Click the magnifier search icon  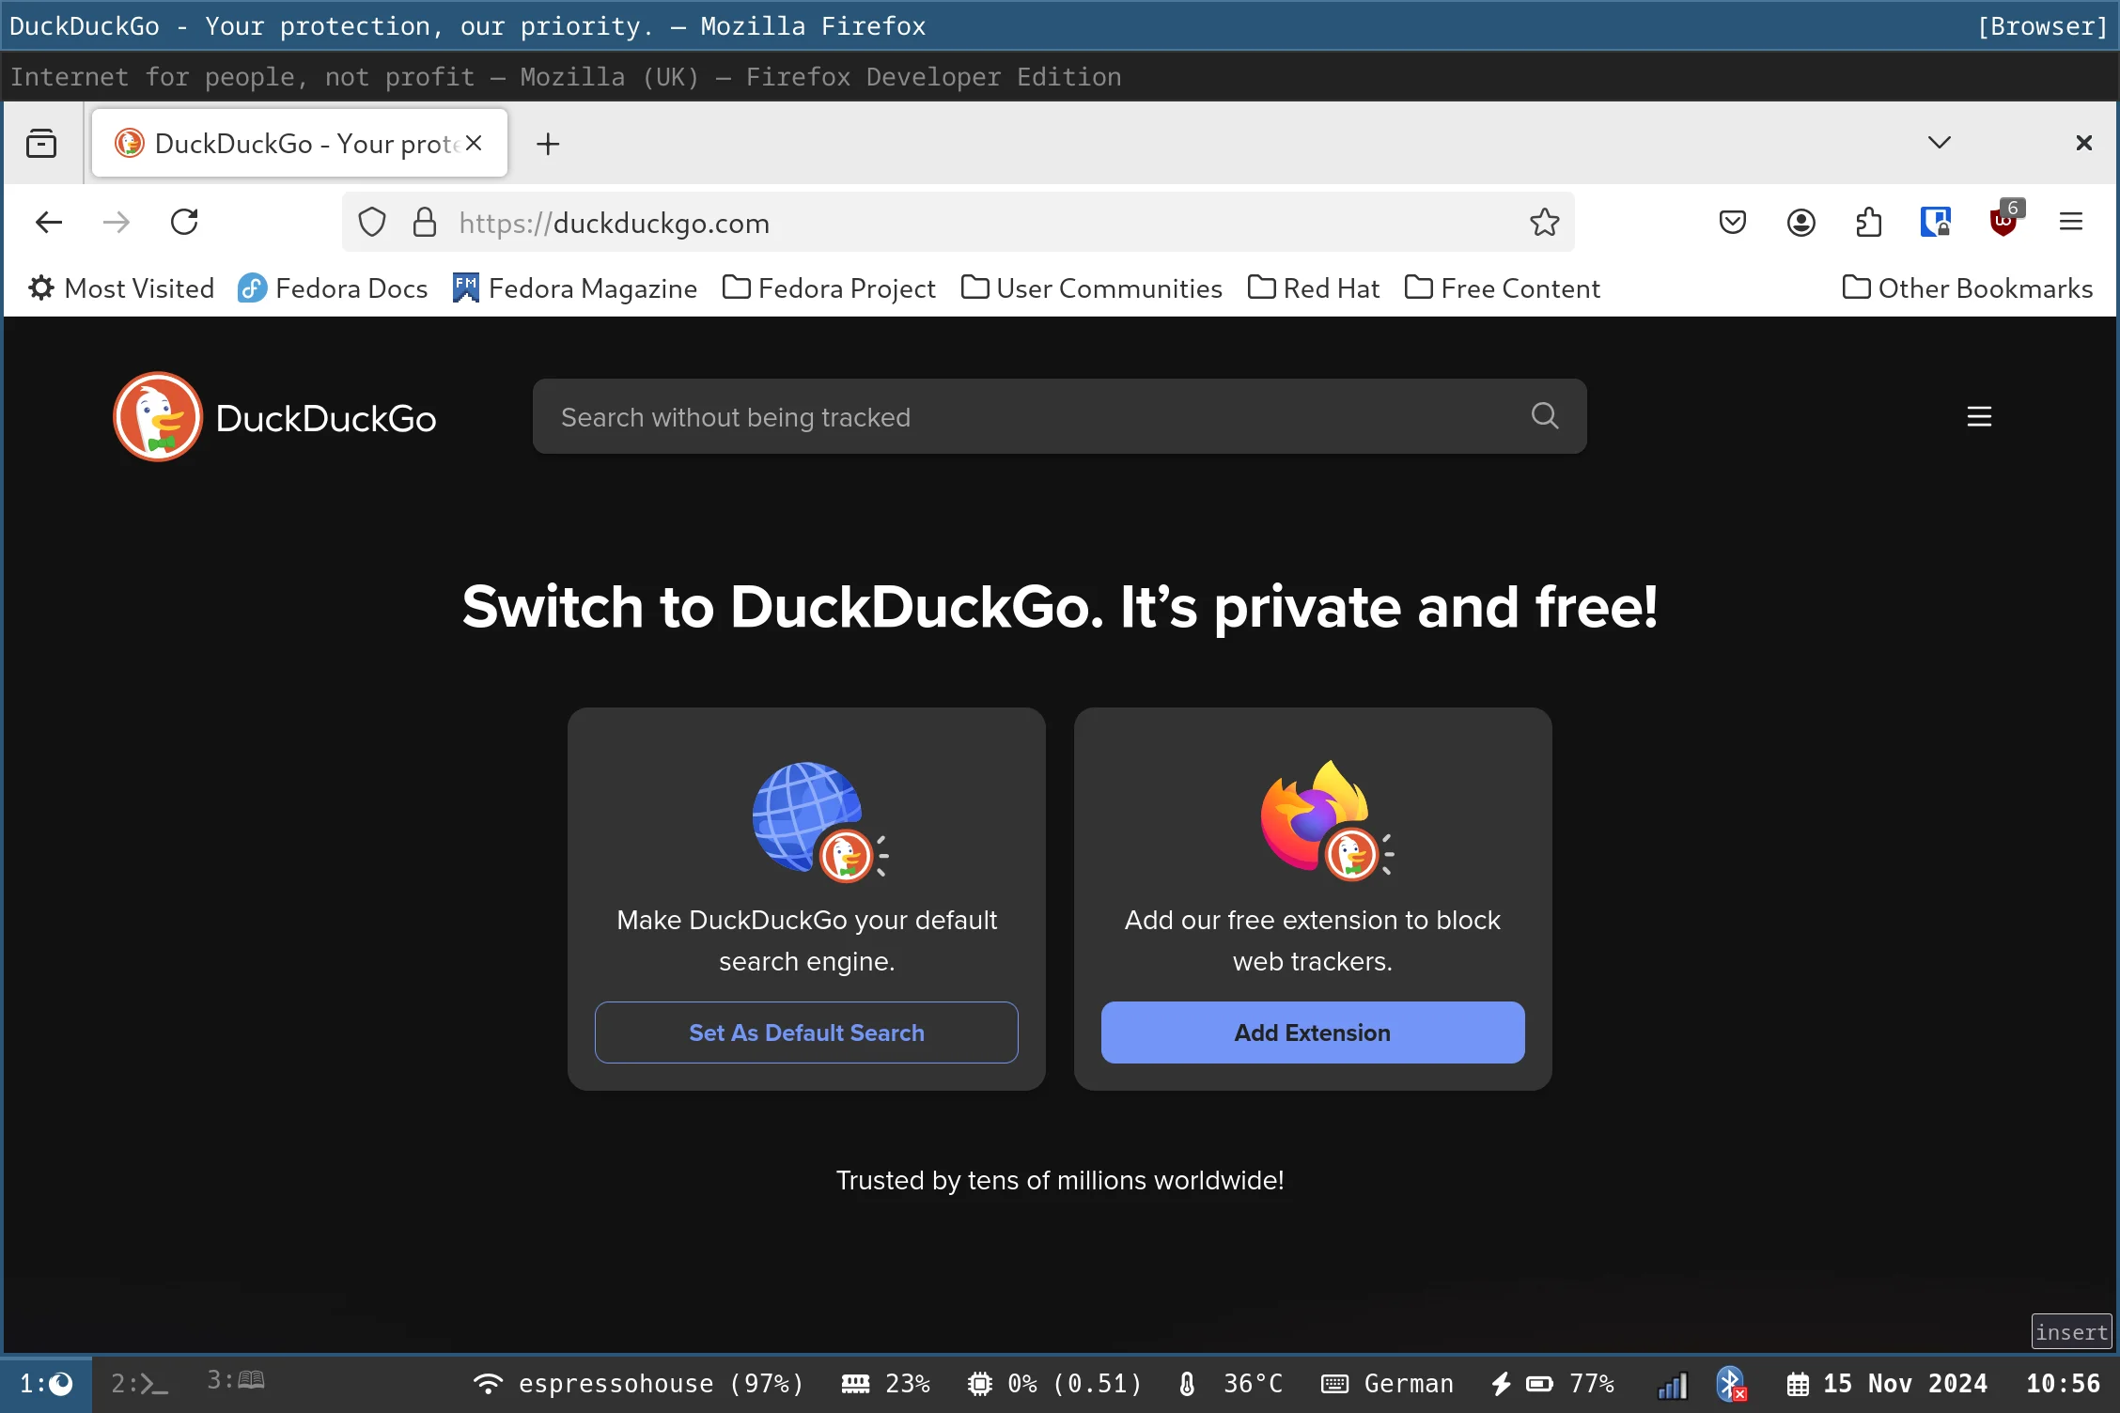1545,416
